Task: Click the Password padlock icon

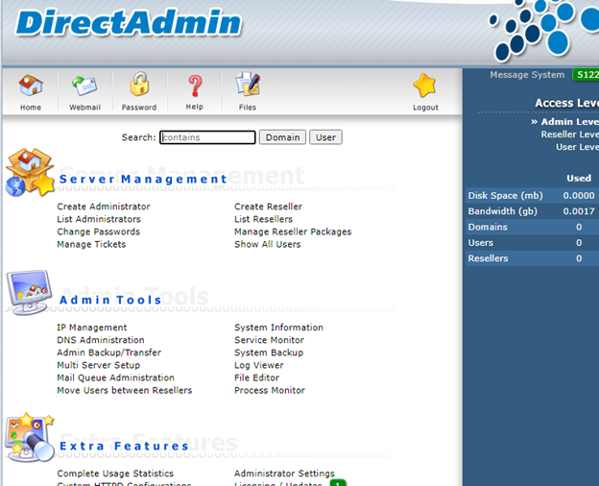Action: click(x=139, y=84)
